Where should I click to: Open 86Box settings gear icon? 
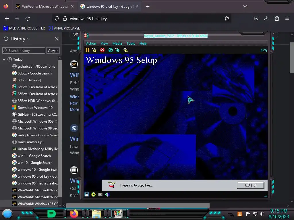point(125,50)
